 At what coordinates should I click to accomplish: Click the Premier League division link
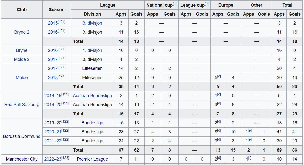[x=92, y=159]
